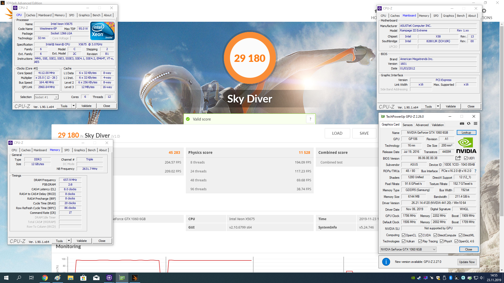Image resolution: width=504 pixels, height=283 pixels.
Task: Open the GPU-Z hamburger menu
Action: 475,123
